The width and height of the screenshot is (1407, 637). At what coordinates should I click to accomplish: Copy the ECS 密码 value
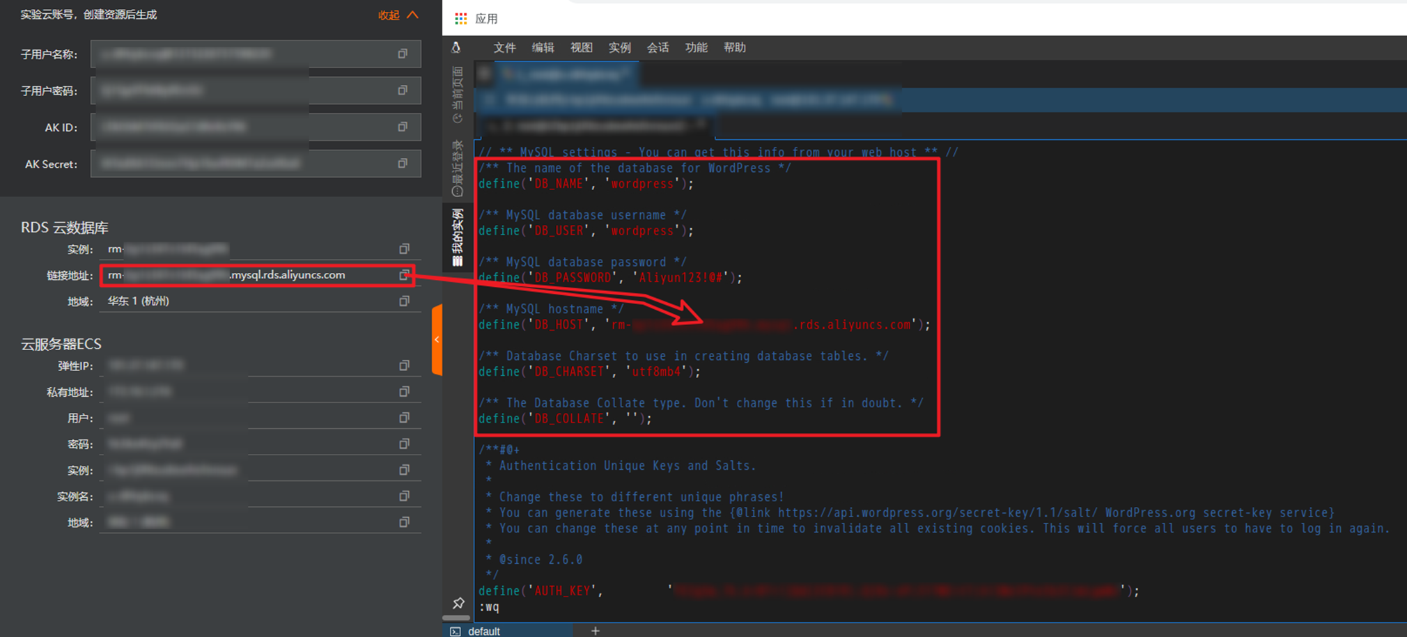click(x=404, y=444)
